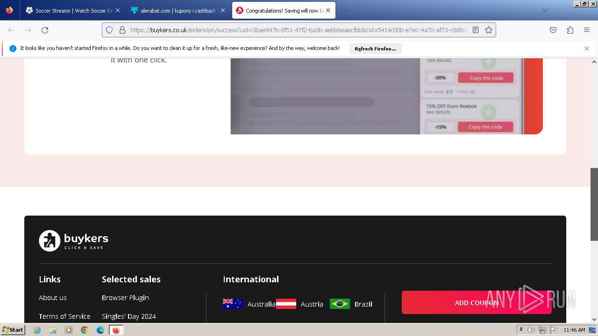The image size is (598, 336).
Task: Close the Soccer Streams tab
Action: pos(117,10)
